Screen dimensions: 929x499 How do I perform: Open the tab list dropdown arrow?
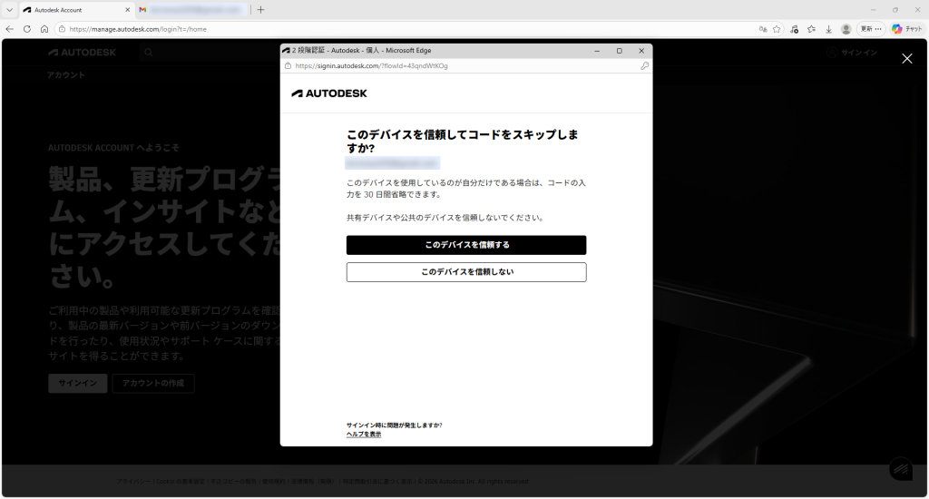(x=8, y=10)
